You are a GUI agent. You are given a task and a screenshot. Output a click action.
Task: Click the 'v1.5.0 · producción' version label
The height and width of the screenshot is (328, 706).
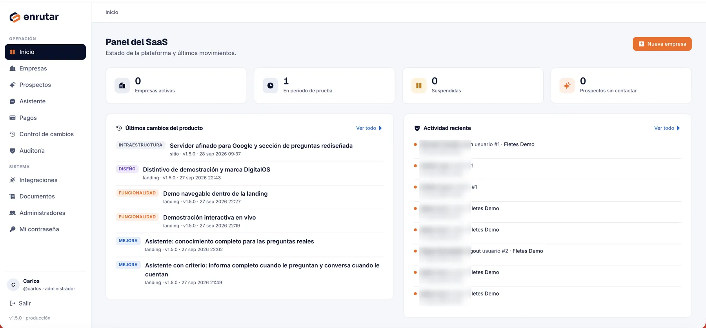(x=30, y=318)
